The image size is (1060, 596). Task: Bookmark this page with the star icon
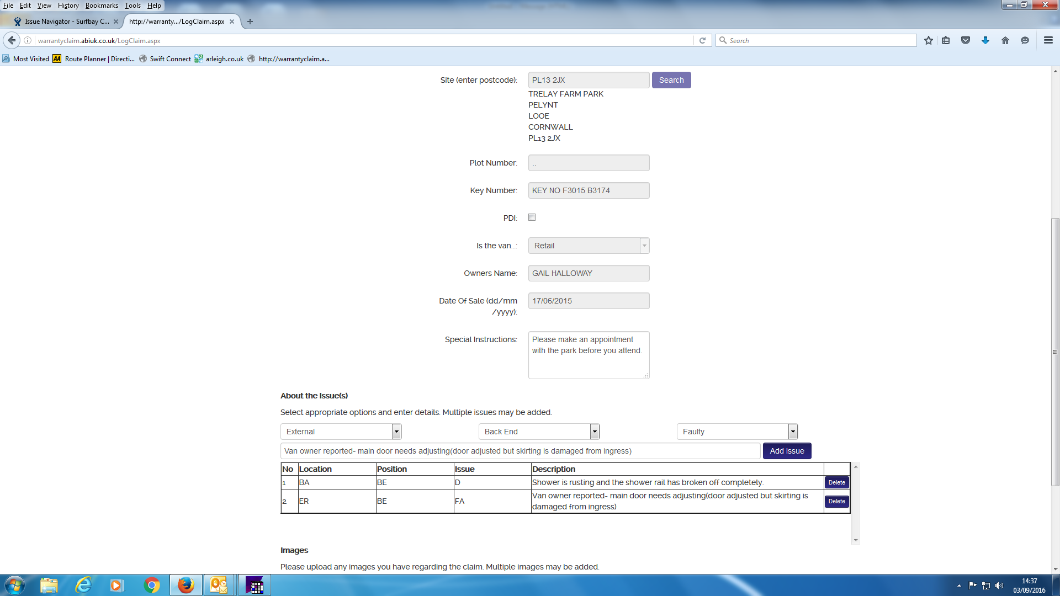coord(929,40)
